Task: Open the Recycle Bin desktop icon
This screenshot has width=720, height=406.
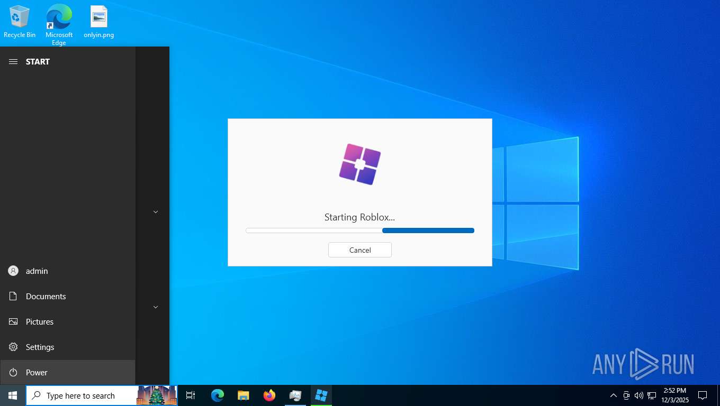Action: point(20,22)
